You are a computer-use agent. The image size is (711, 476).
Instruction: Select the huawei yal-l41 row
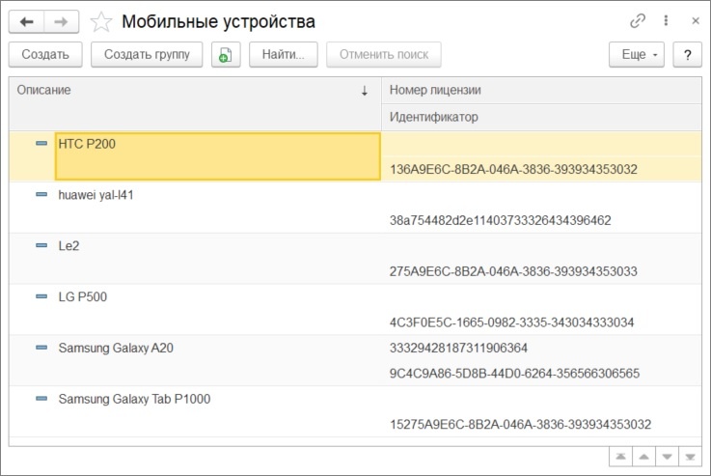pyautogui.click(x=355, y=208)
